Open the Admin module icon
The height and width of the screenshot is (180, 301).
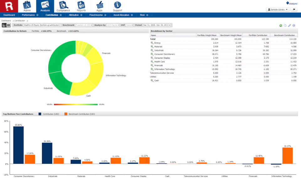tap(27, 5)
